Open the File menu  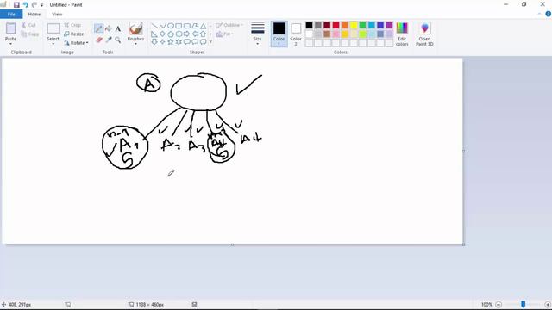pos(11,14)
